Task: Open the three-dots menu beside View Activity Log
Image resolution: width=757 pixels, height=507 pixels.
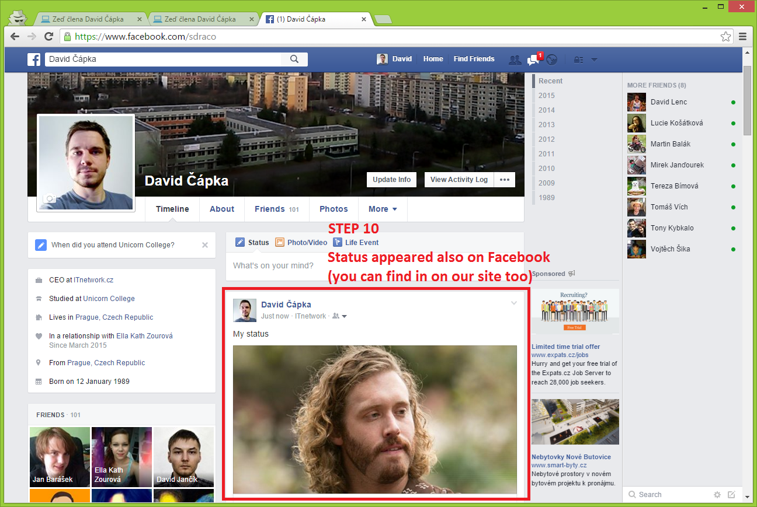Action: pos(505,180)
